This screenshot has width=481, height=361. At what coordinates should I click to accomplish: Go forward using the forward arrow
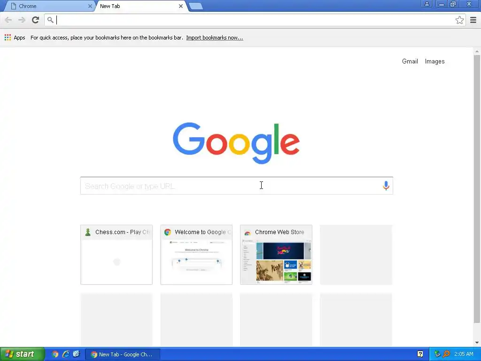pos(22,20)
